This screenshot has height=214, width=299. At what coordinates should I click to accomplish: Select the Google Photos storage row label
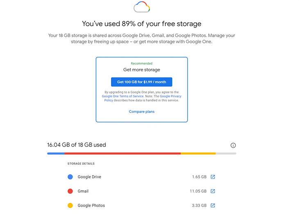(x=91, y=205)
